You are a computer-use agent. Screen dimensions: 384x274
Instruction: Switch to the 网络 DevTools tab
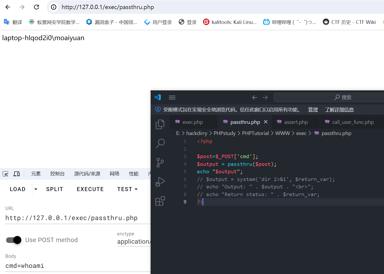click(x=115, y=174)
